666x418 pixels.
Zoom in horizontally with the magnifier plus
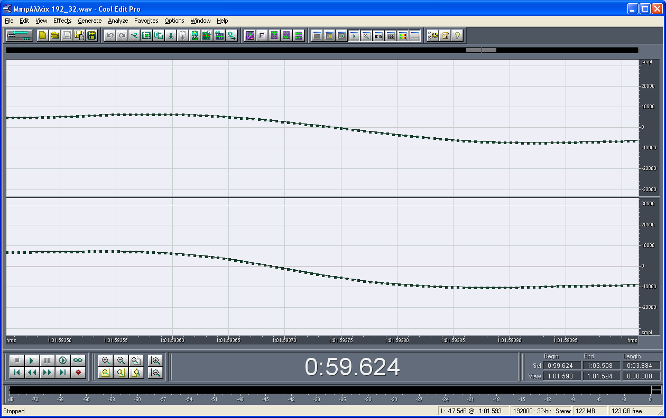pos(106,360)
